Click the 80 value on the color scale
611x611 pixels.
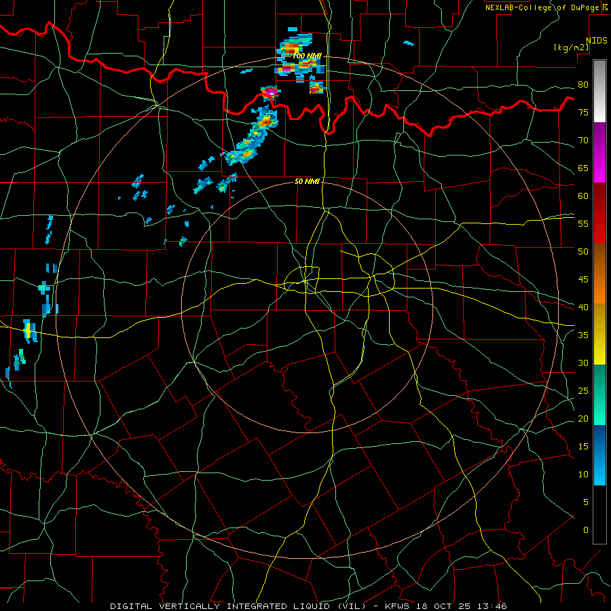583,85
